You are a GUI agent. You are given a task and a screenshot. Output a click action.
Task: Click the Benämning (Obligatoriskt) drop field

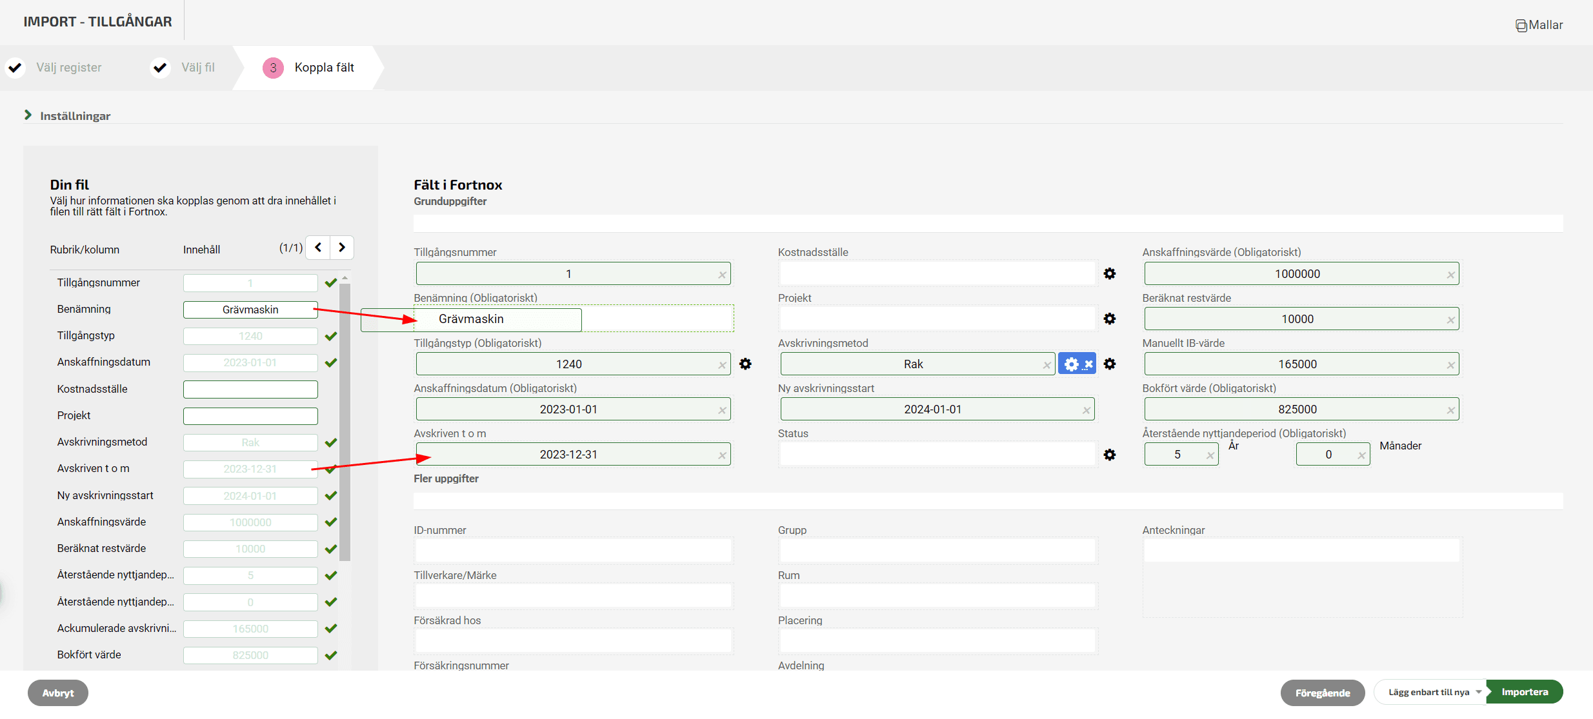click(574, 319)
